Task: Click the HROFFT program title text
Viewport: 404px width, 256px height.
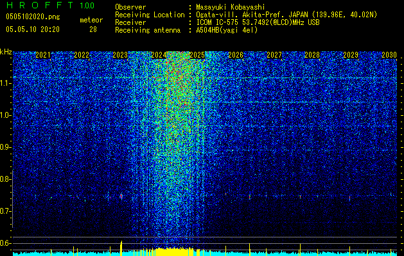Action: tap(40, 5)
